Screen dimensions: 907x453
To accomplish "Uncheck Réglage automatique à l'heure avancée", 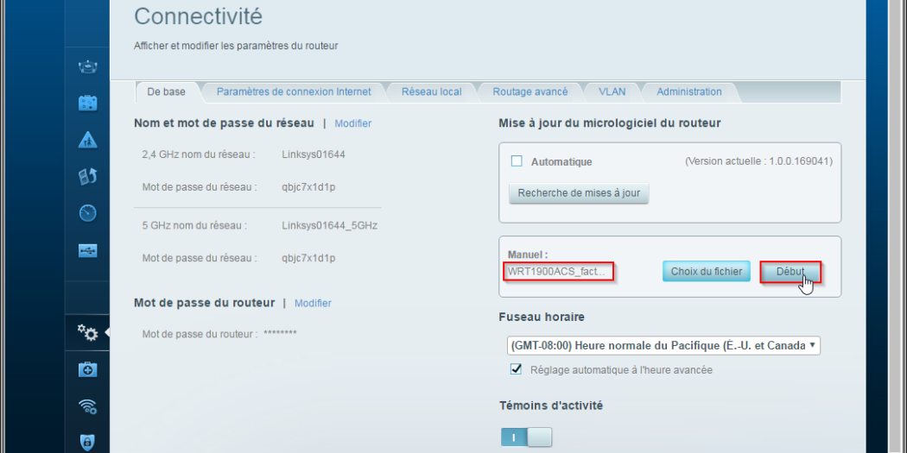I will click(517, 369).
